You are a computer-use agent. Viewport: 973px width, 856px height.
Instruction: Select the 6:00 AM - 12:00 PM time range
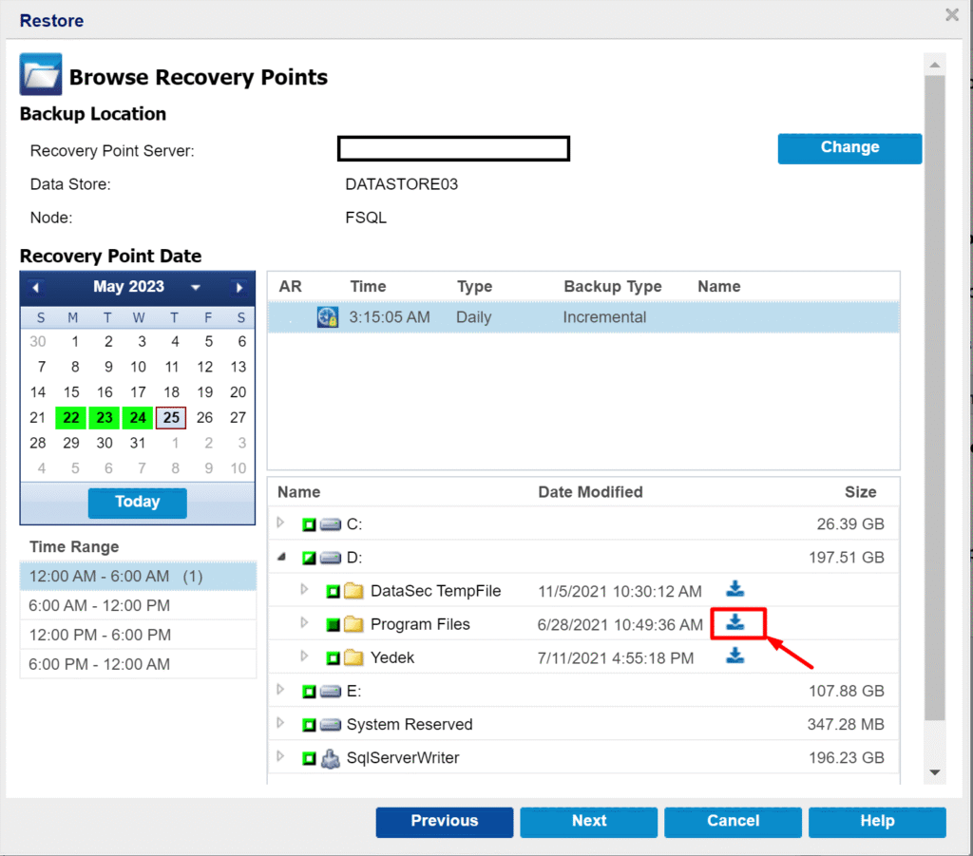[x=100, y=605]
